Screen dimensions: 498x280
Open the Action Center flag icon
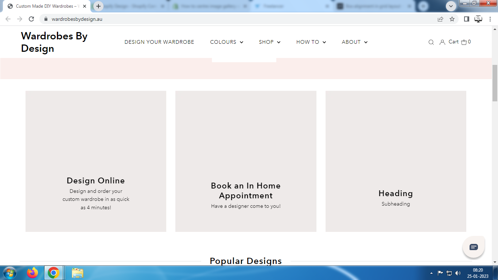point(440,273)
